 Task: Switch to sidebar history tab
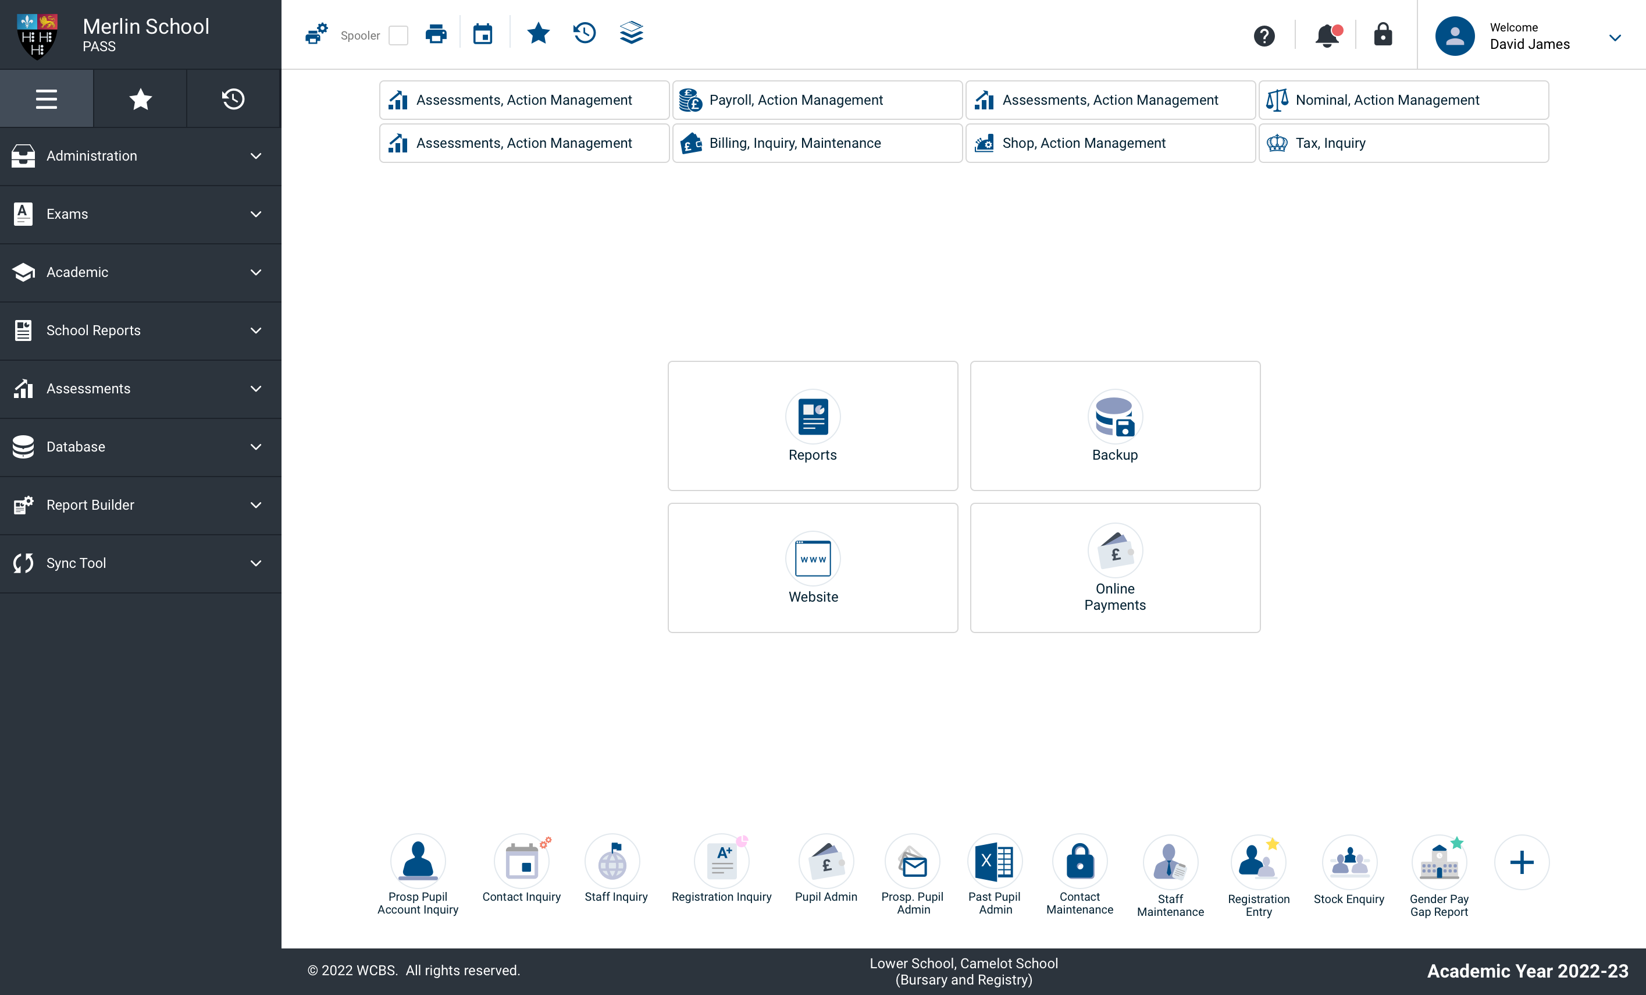[233, 99]
